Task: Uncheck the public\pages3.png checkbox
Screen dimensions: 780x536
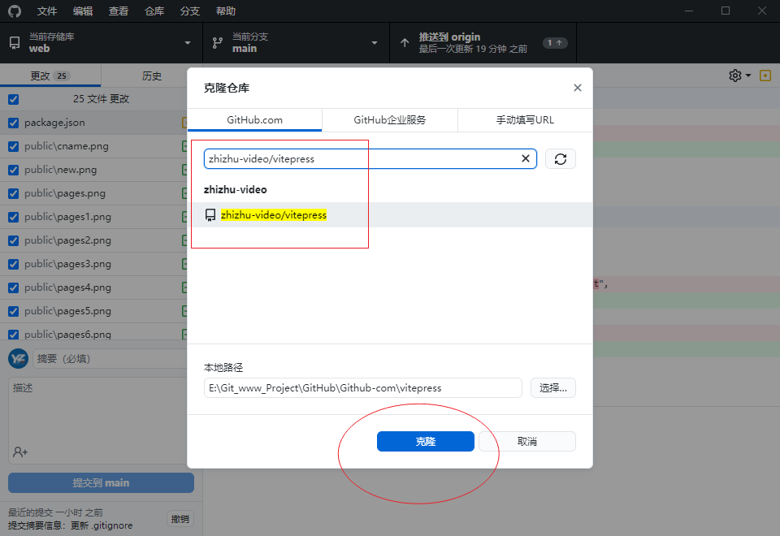Action: [x=14, y=264]
